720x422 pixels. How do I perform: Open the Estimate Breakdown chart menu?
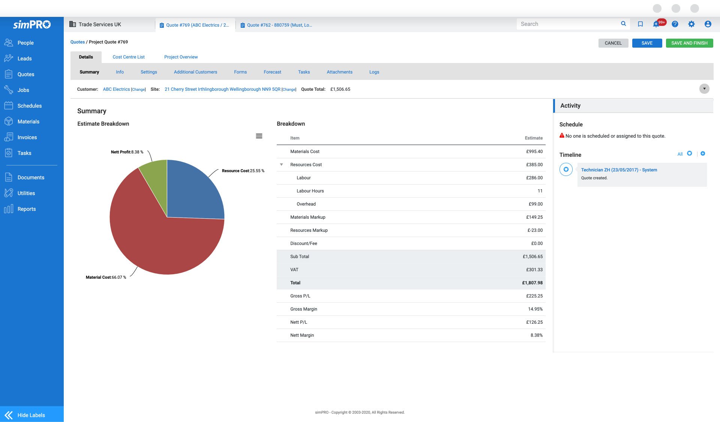click(x=259, y=136)
